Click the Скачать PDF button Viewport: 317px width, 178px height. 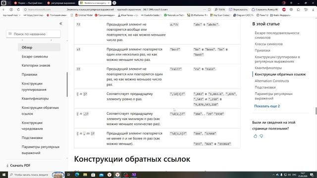click(x=18, y=165)
